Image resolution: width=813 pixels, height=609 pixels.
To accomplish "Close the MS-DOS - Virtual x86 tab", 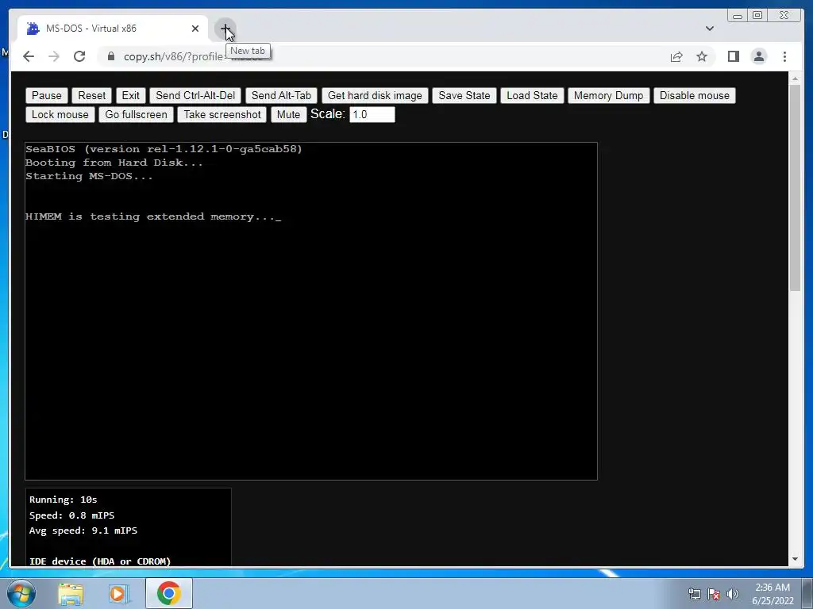I will tap(195, 29).
